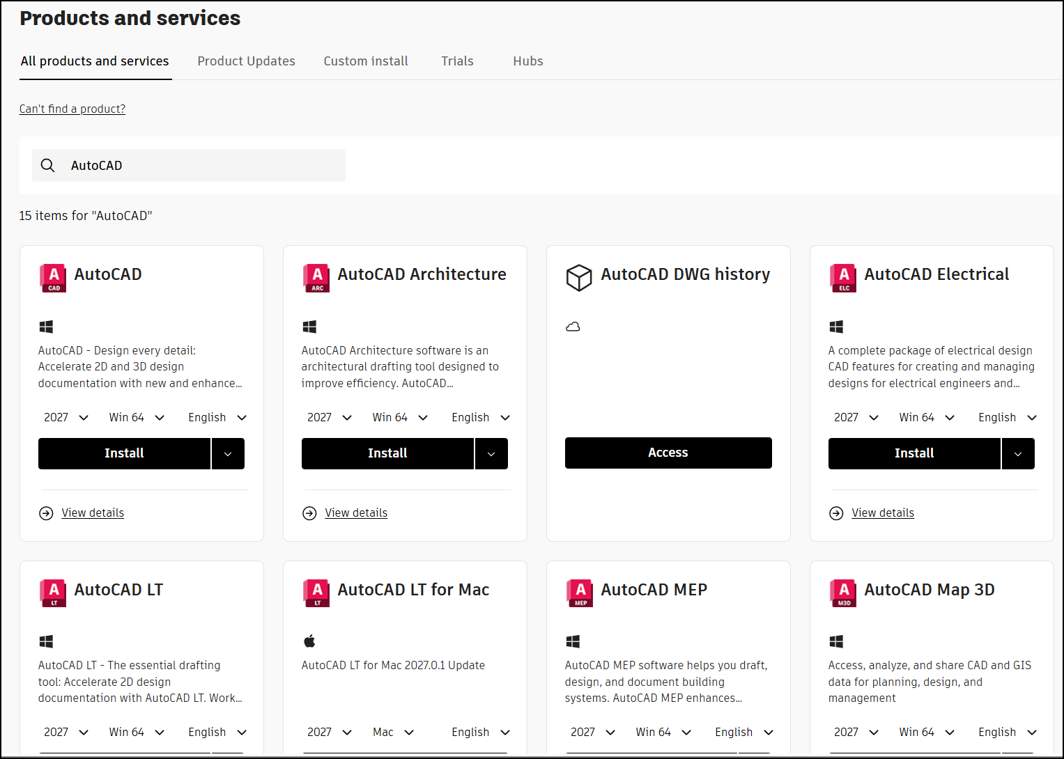1064x759 pixels.
Task: Click the AutoCAD Electrical product icon
Action: (843, 278)
